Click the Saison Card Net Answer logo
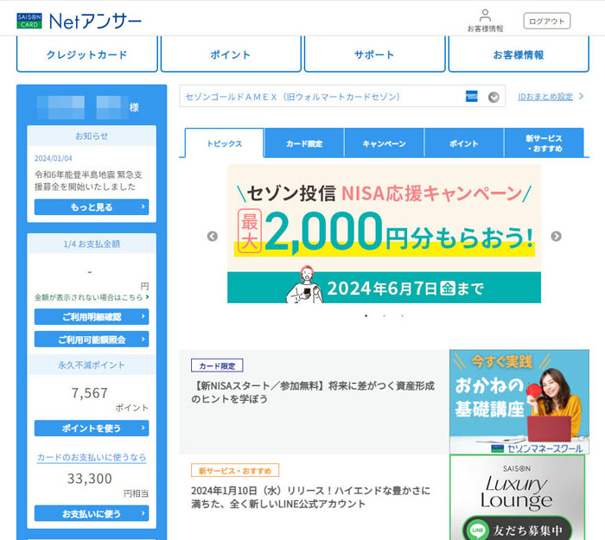The height and width of the screenshot is (540, 605). [79, 20]
